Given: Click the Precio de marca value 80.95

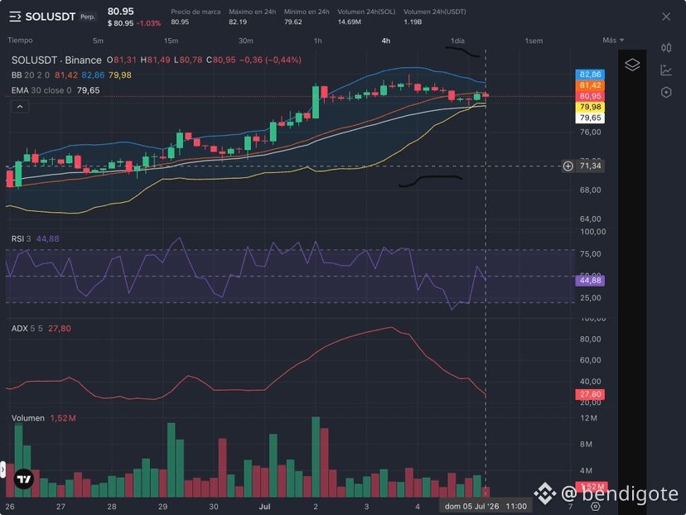Looking at the screenshot, I should click(x=180, y=22).
